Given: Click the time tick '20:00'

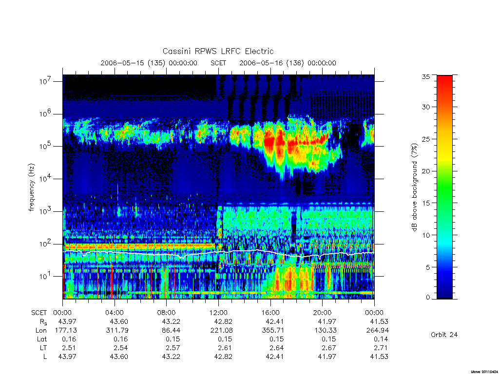Looking at the screenshot, I should tap(322, 313).
